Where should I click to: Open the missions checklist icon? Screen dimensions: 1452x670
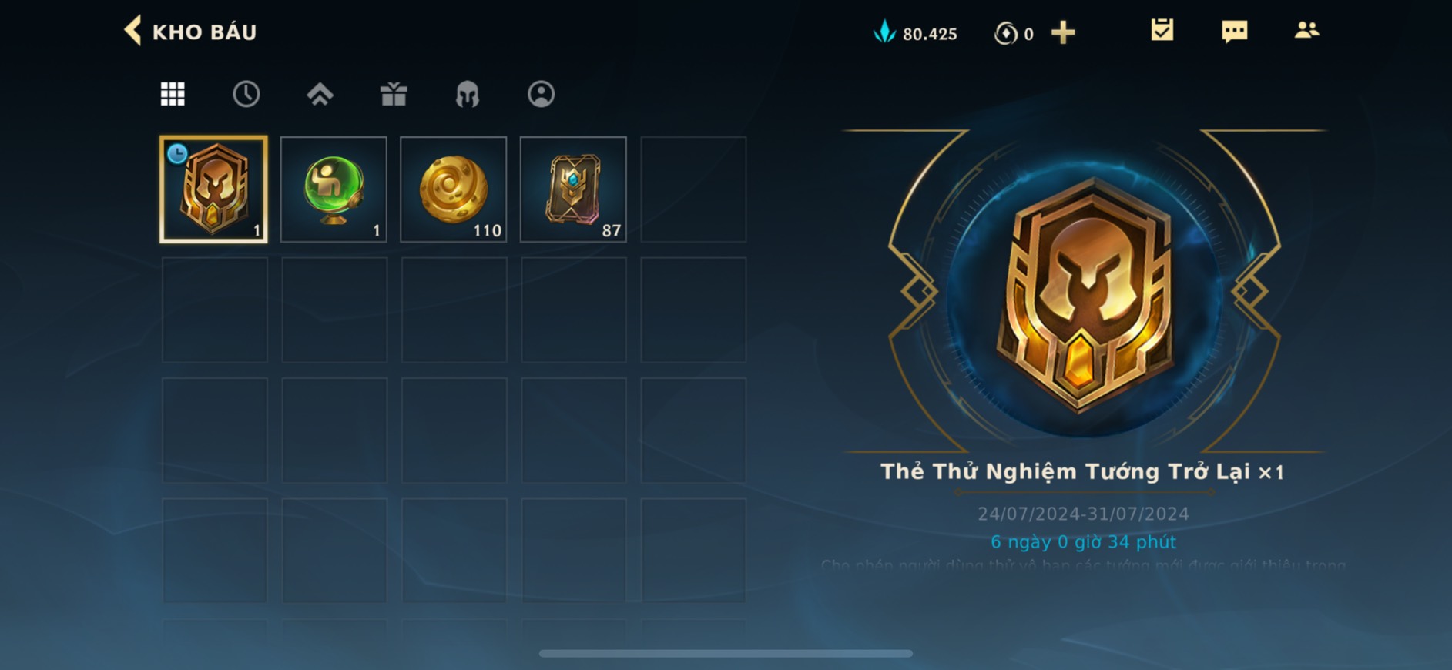tap(1162, 30)
